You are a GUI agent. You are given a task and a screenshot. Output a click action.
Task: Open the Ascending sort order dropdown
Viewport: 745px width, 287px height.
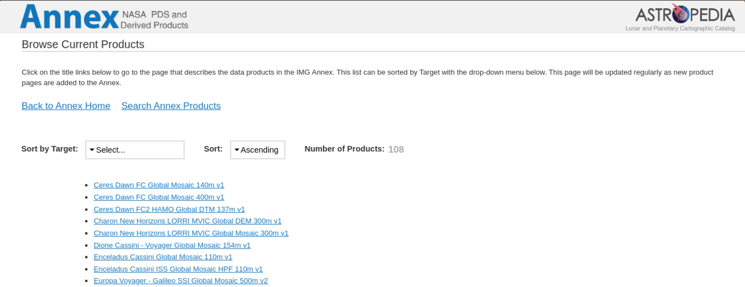click(258, 150)
